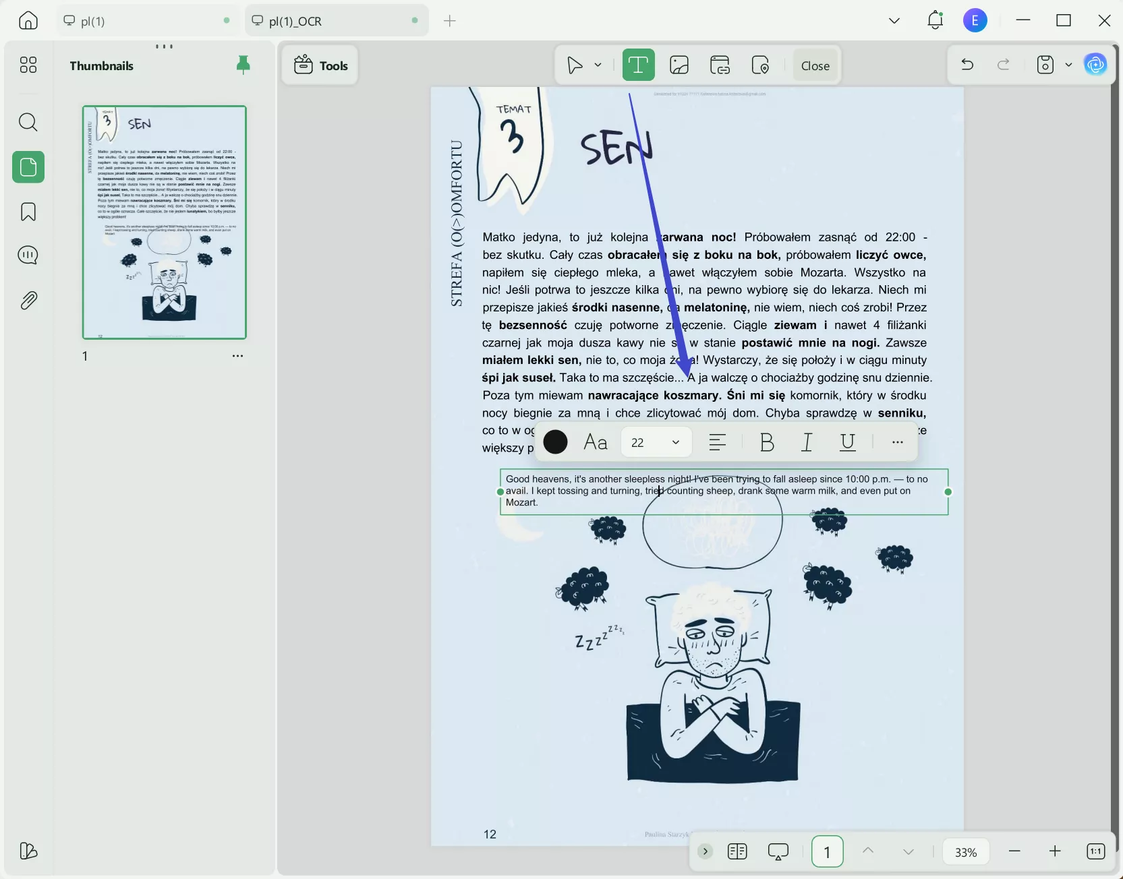Select the image insertion tool
1123x879 pixels.
tap(679, 65)
